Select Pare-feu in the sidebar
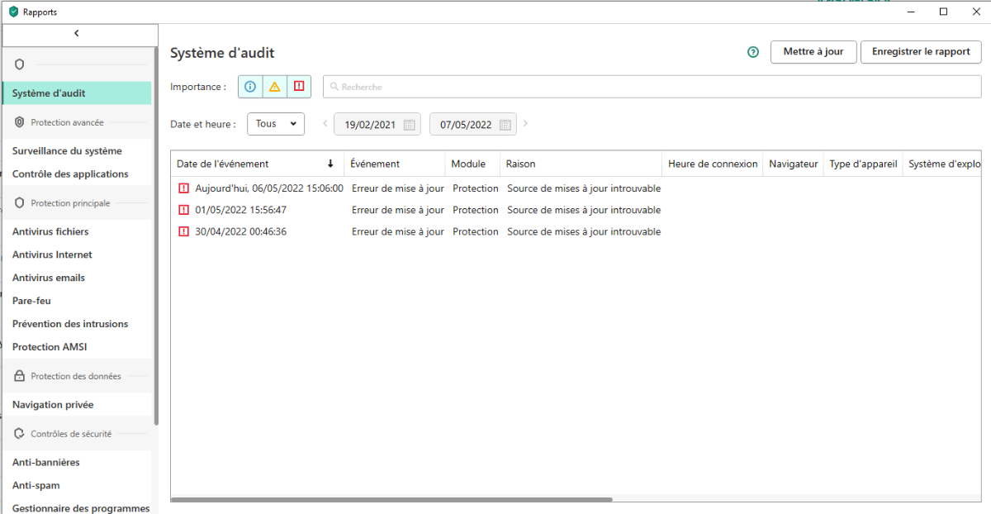 pos(31,301)
